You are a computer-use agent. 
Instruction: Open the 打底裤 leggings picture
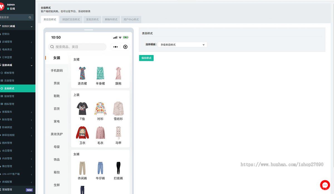pos(118,168)
